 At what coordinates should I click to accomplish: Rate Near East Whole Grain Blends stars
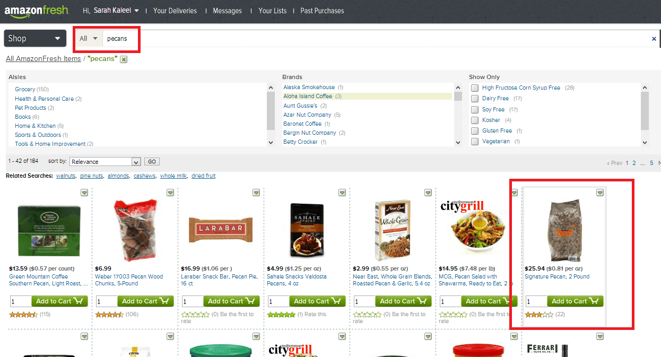coord(367,315)
